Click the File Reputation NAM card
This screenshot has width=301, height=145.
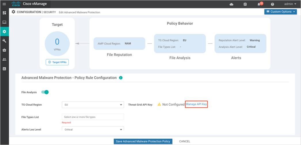coord(119,43)
